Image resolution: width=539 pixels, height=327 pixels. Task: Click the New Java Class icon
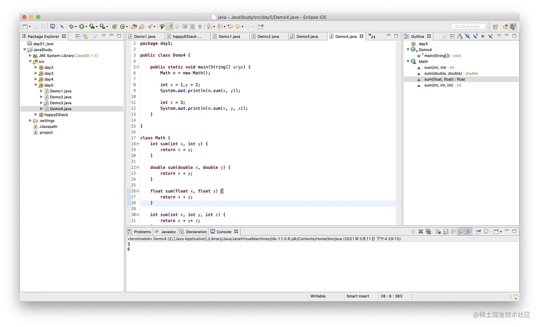point(122,26)
